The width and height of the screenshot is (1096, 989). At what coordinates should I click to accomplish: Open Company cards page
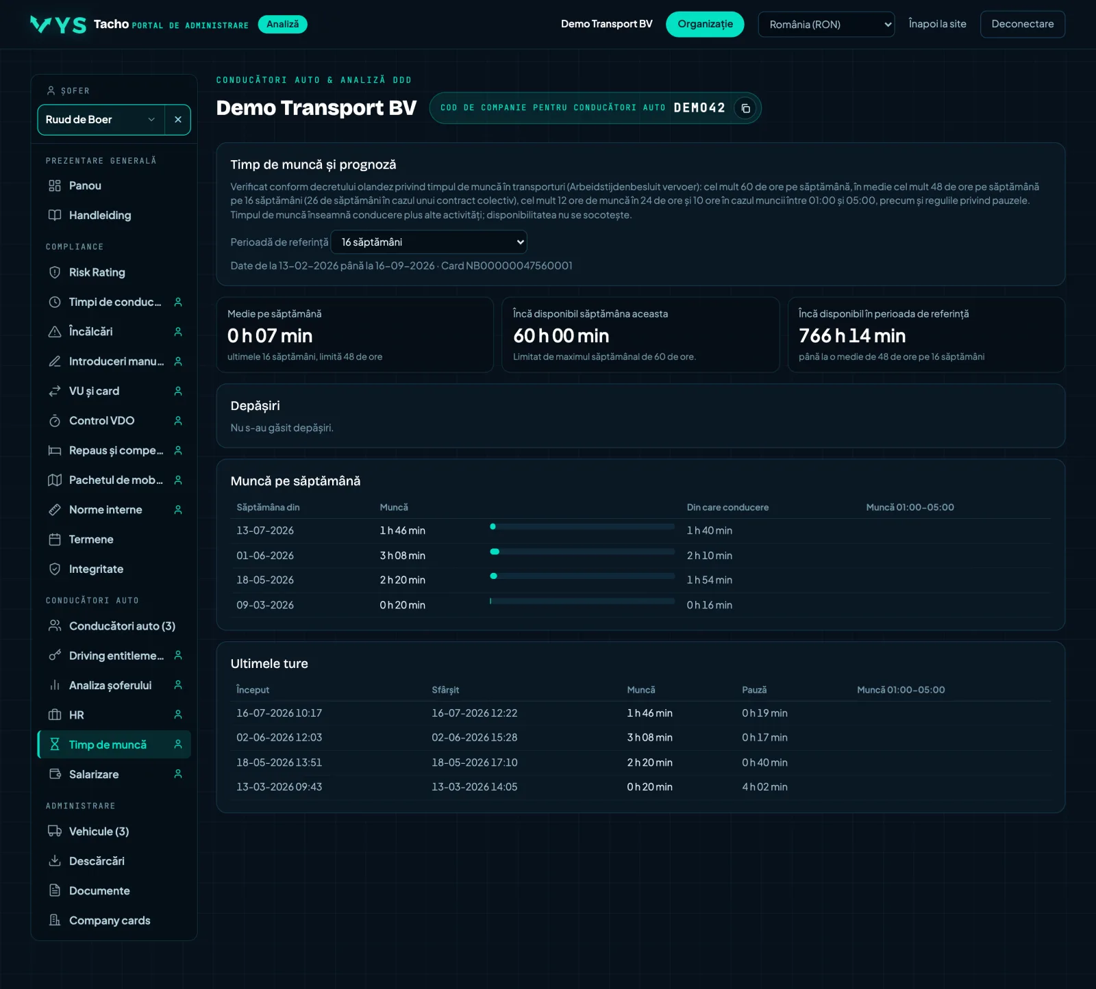point(114,921)
